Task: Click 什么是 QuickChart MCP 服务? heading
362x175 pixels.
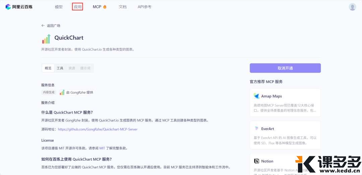Action: pos(67,112)
